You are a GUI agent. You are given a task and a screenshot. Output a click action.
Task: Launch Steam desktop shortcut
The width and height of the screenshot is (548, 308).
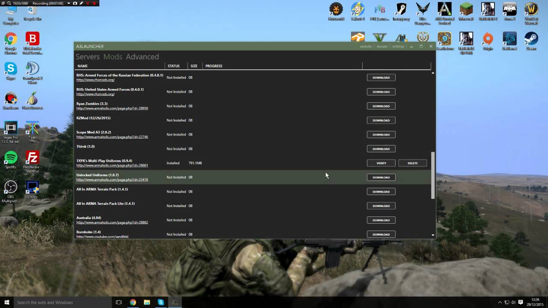click(531, 41)
